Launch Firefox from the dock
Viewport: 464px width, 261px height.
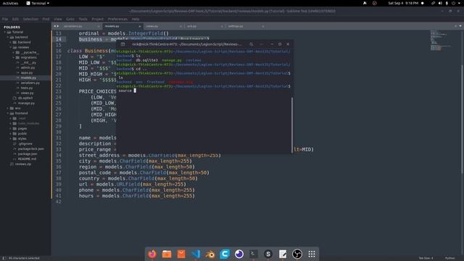[x=152, y=254]
